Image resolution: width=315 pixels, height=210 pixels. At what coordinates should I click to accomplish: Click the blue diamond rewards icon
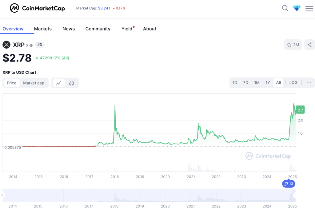(297, 8)
